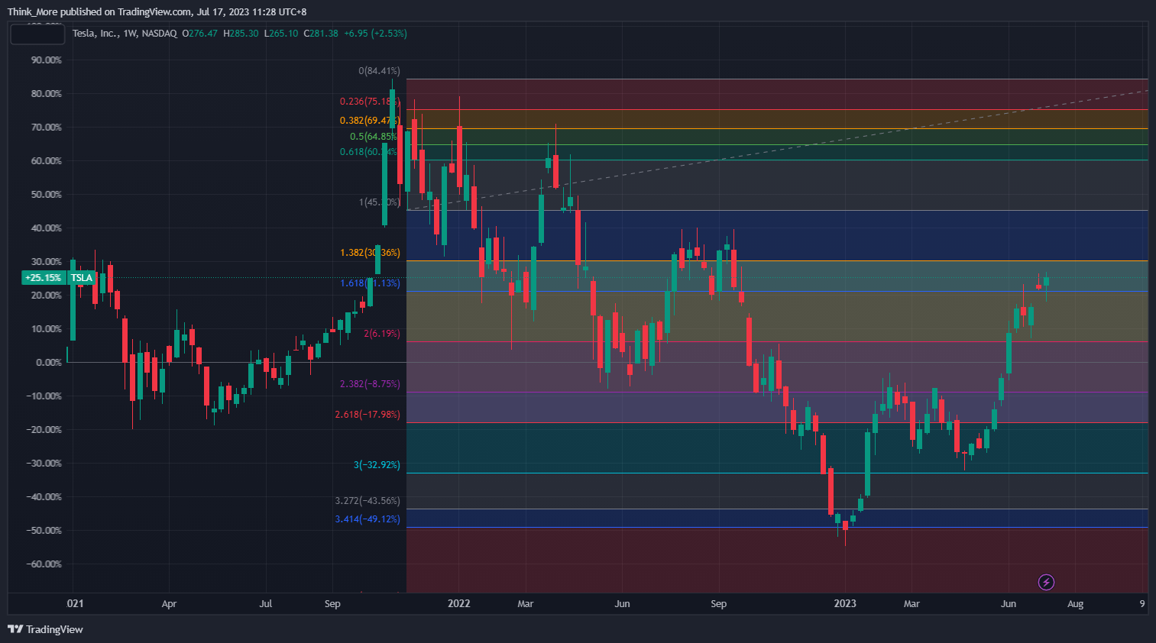
Task: Click the TSLA price label tag
Action: [x=82, y=278]
